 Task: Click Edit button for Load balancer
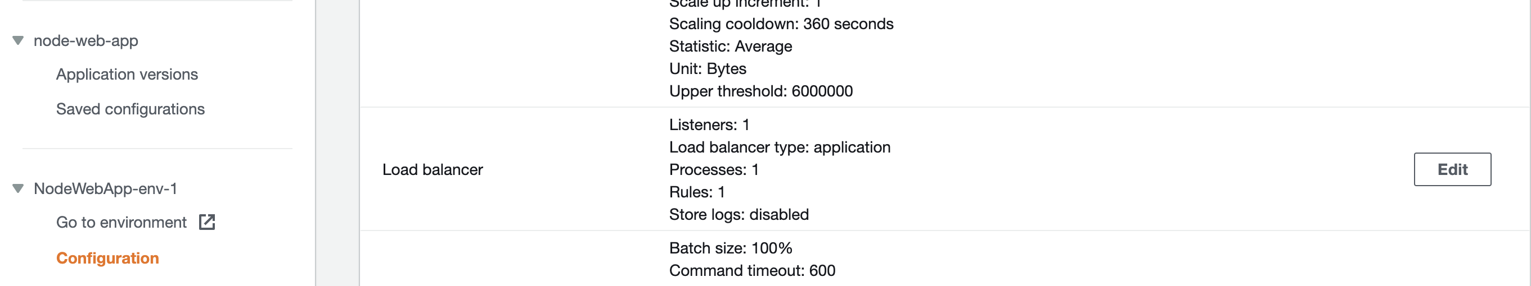click(1451, 170)
